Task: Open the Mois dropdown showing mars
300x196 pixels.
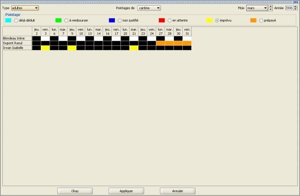Action: pyautogui.click(x=257, y=8)
